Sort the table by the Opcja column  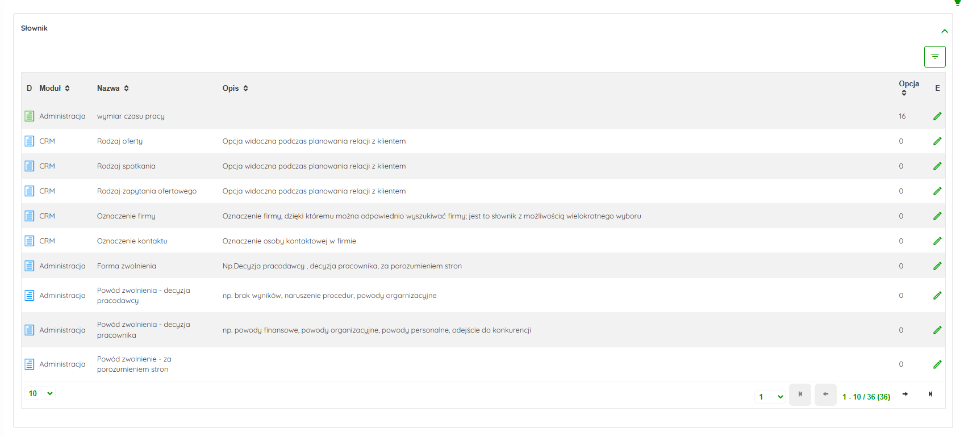coord(904,93)
